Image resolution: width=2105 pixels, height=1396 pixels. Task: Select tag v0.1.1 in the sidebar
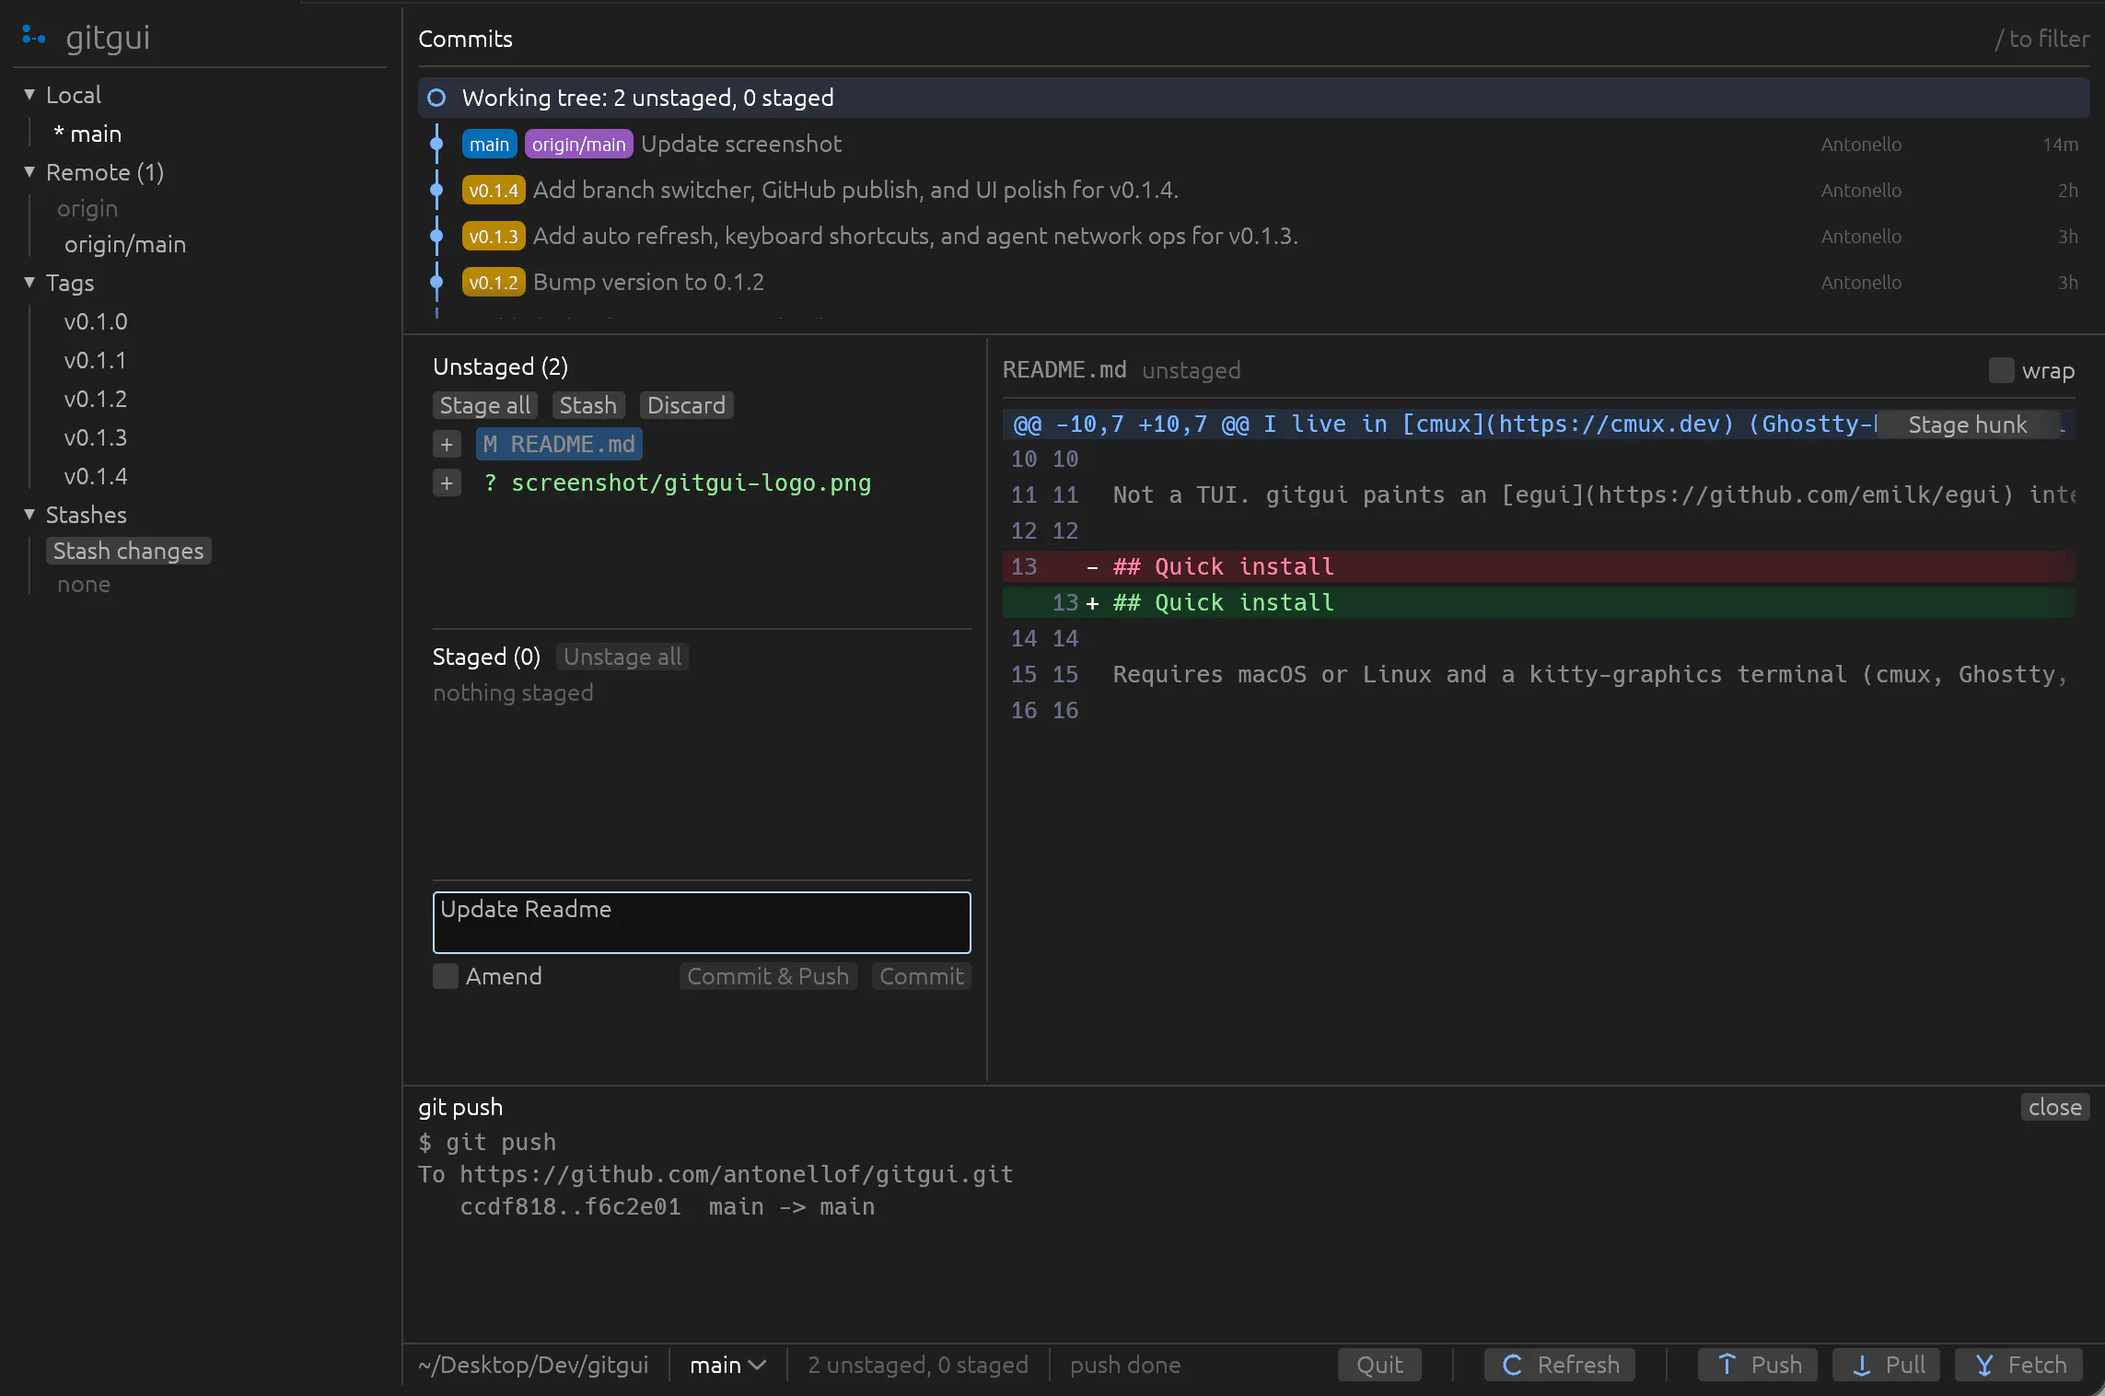coord(95,360)
